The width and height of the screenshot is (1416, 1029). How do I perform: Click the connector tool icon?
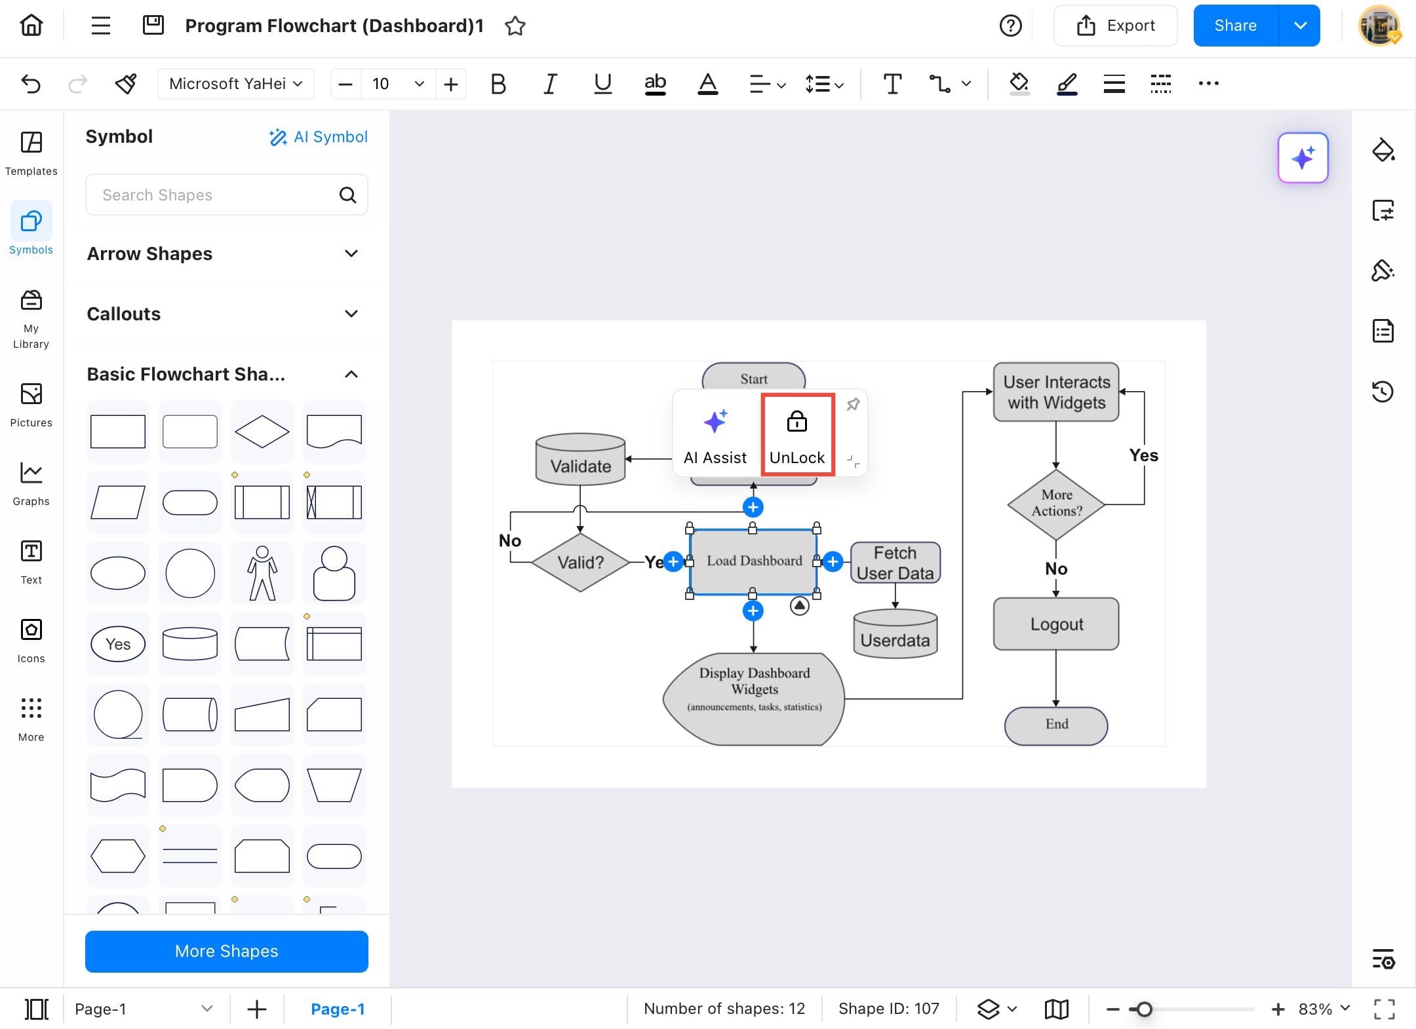coord(939,84)
